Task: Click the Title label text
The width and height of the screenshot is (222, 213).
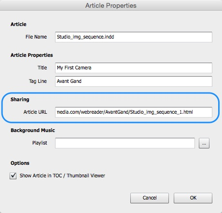Action: tap(42, 67)
